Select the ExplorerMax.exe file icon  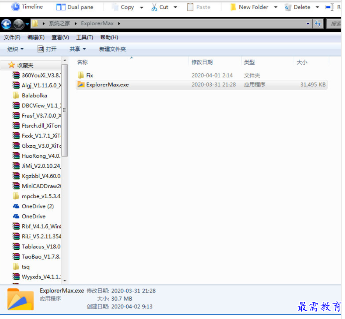point(81,85)
